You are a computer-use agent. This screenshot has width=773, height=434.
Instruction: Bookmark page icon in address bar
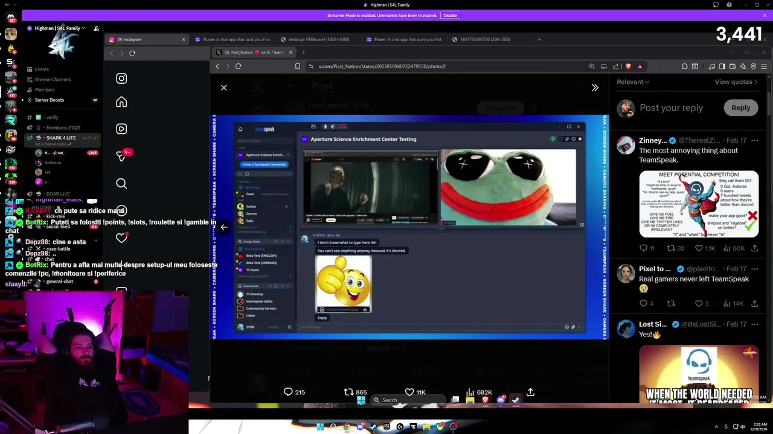(x=297, y=66)
